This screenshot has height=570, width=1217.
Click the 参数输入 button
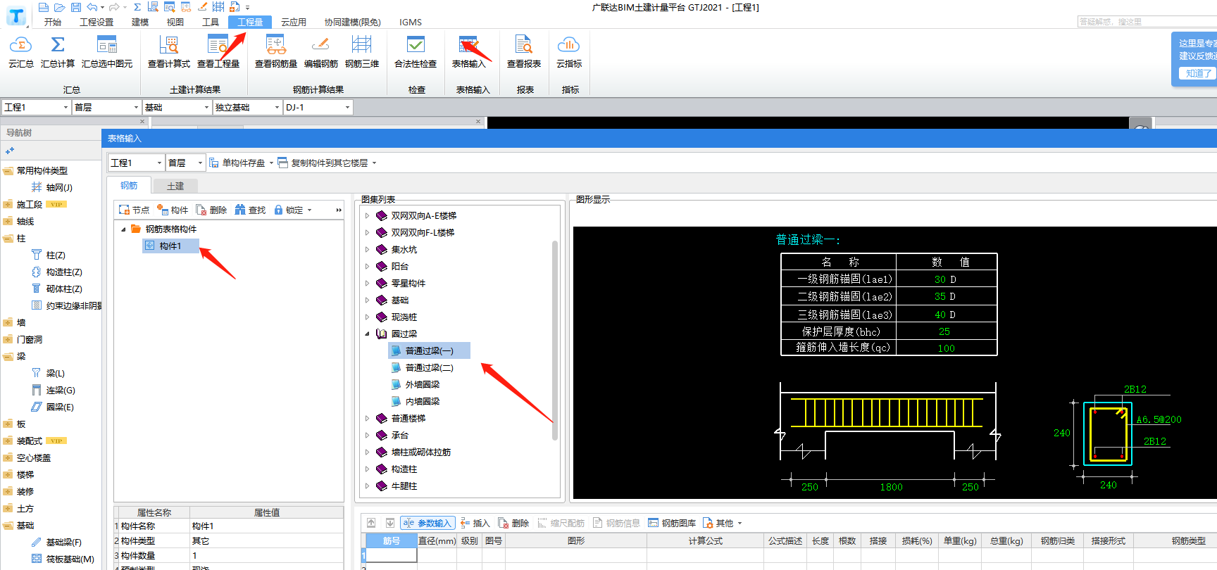tap(427, 523)
